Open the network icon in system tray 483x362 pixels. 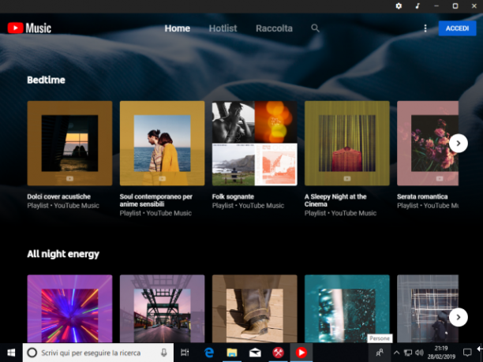[408, 353]
